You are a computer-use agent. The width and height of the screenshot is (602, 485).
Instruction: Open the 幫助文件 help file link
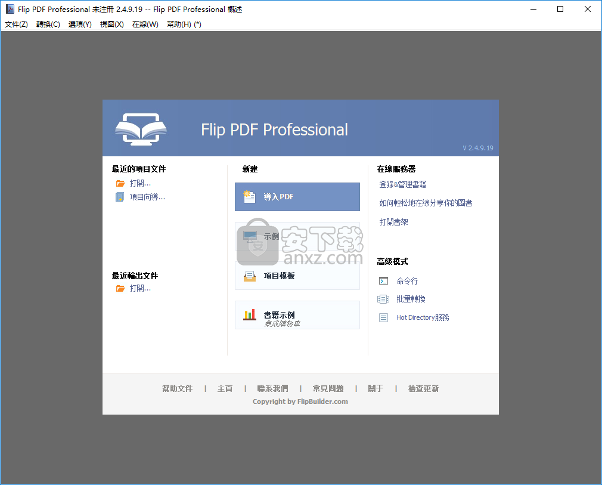pos(177,388)
